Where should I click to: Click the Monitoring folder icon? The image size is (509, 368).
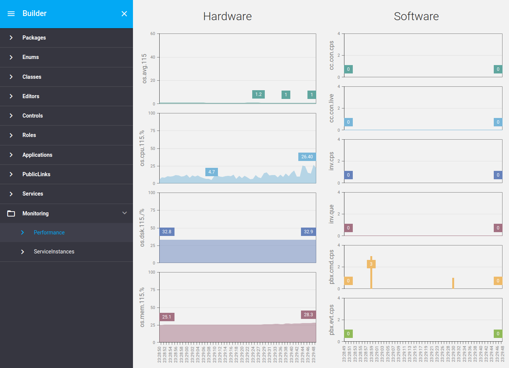click(11, 213)
